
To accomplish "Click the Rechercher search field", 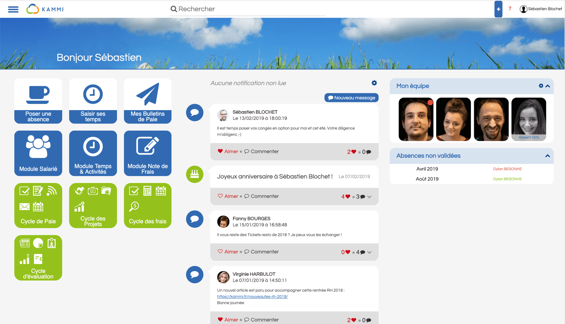I will (x=247, y=9).
